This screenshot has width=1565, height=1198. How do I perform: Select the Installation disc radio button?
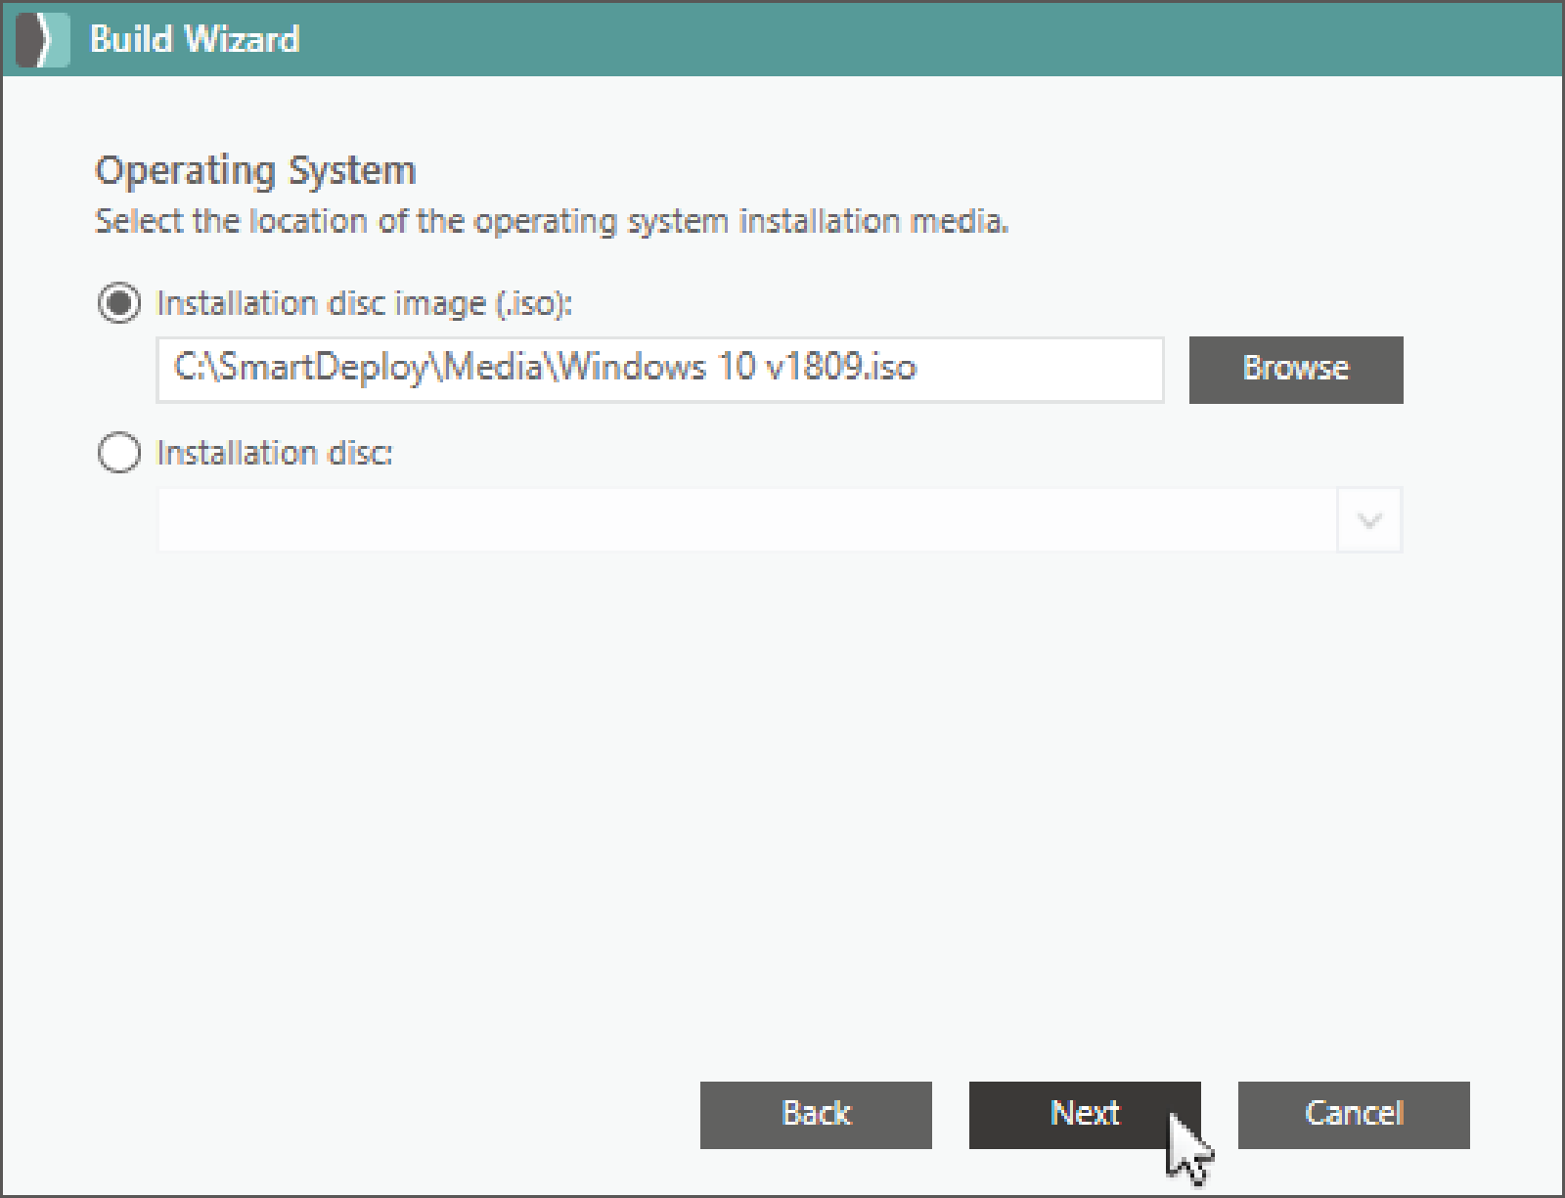(x=119, y=453)
